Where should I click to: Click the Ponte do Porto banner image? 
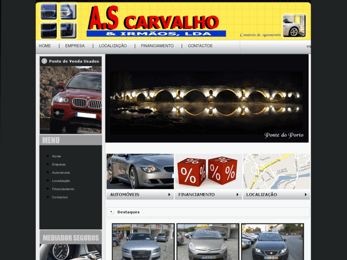coord(207,98)
